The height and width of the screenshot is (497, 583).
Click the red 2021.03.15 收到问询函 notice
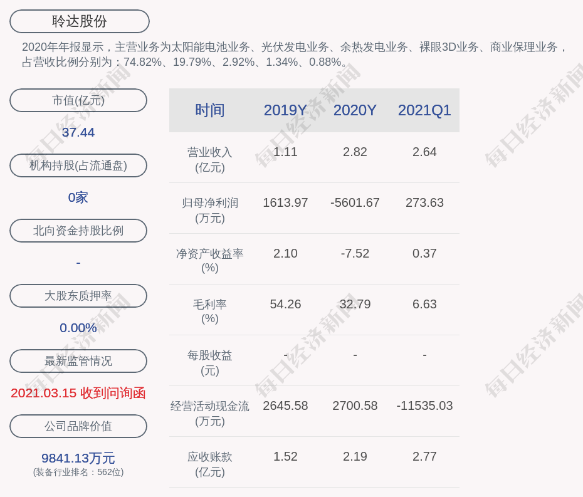(x=78, y=393)
